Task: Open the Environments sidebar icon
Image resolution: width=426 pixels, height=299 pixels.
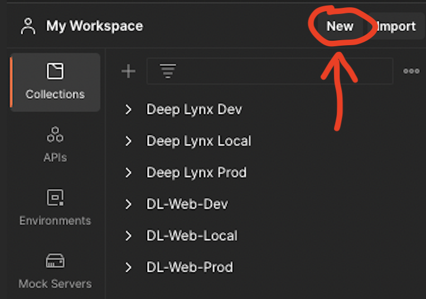Action: pos(55,207)
